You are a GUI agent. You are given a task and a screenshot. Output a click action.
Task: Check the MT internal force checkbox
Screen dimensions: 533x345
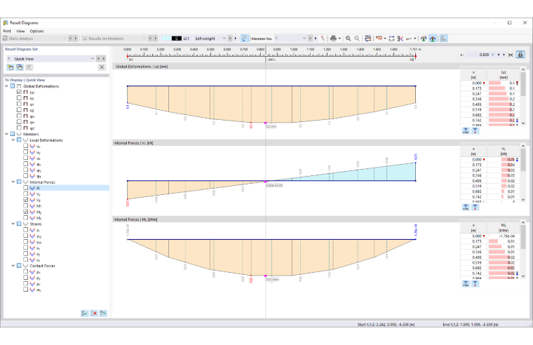26,205
